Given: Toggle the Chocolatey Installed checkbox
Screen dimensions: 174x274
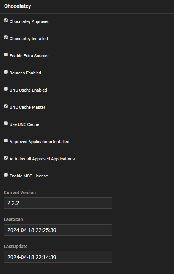Looking at the screenshot, I should pos(6,37).
